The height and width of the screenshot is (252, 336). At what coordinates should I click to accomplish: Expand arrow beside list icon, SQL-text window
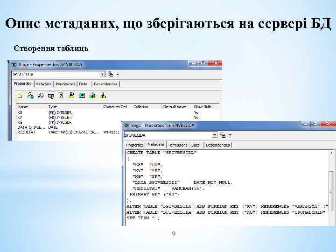(x=230, y=135)
